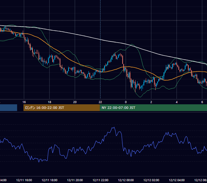Viewport: 207px width, 183px height.
Task: Click the '12/12 00:00' indicator time label
Action: click(x=126, y=180)
